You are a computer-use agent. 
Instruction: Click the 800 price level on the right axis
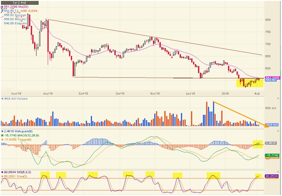click(267, 20)
